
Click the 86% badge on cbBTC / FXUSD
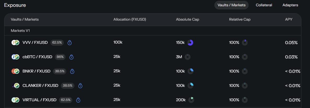[x=60, y=57]
